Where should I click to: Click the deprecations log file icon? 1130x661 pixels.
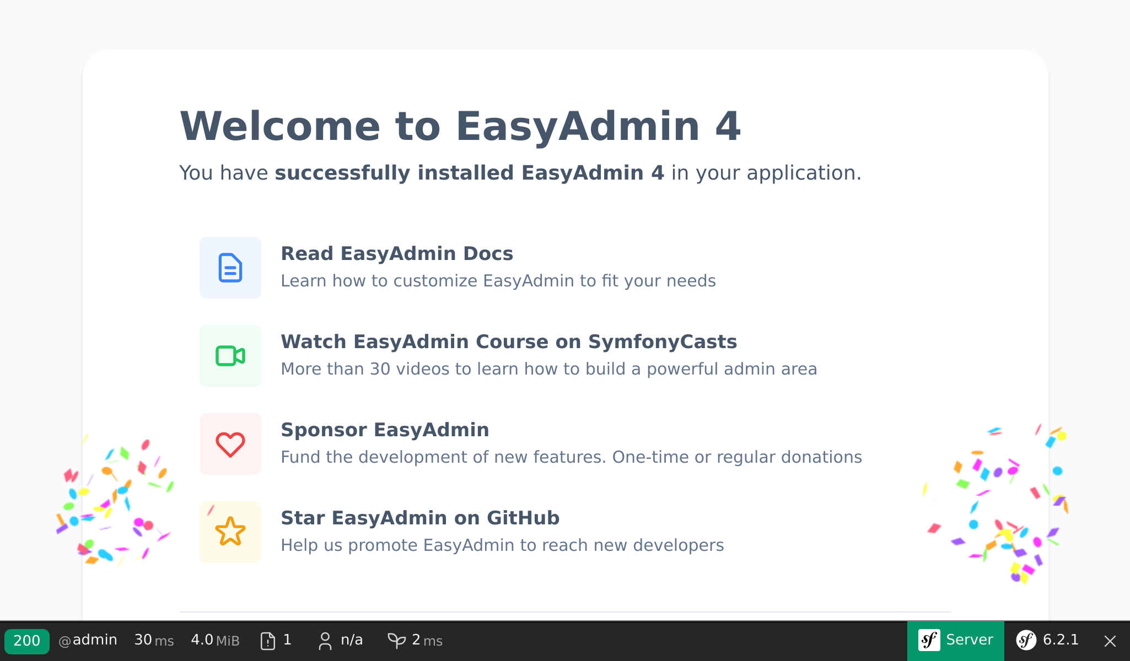pyautogui.click(x=268, y=641)
